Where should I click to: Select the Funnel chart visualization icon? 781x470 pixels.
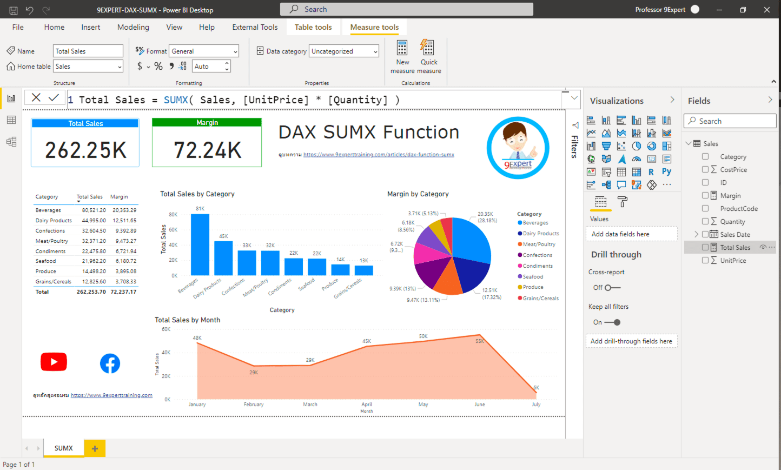[606, 146]
